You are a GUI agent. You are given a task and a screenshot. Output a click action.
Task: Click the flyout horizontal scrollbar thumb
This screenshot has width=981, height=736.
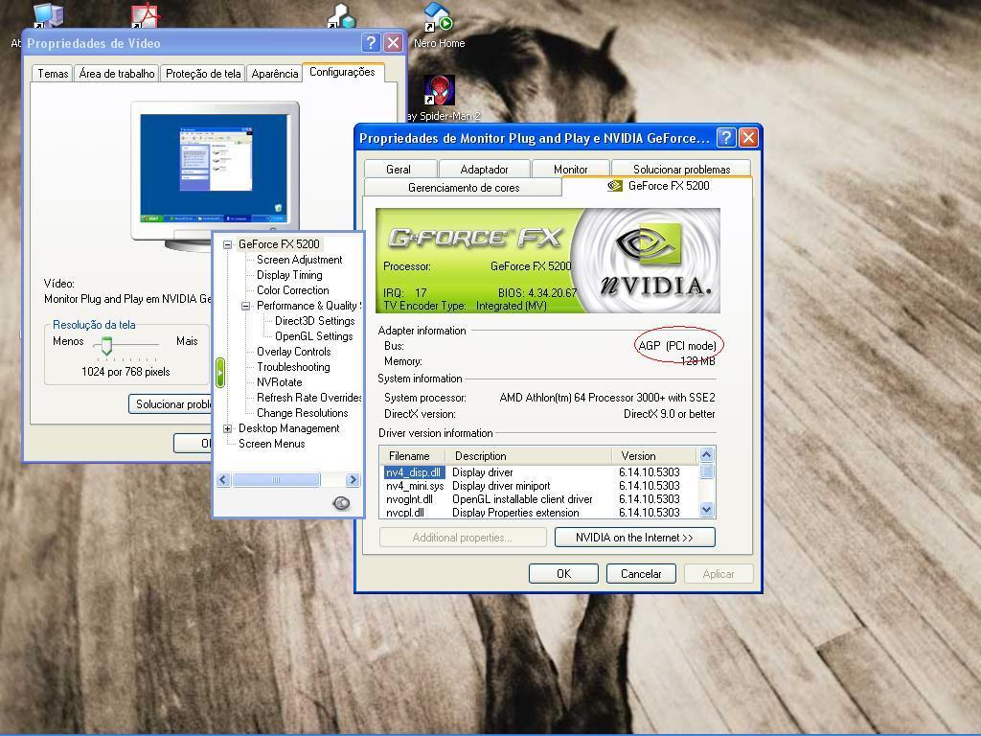click(276, 480)
